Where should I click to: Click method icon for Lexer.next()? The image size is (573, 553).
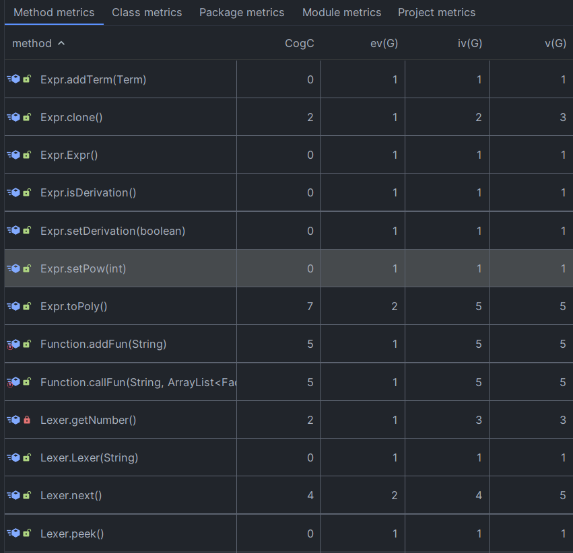pyautogui.click(x=13, y=495)
